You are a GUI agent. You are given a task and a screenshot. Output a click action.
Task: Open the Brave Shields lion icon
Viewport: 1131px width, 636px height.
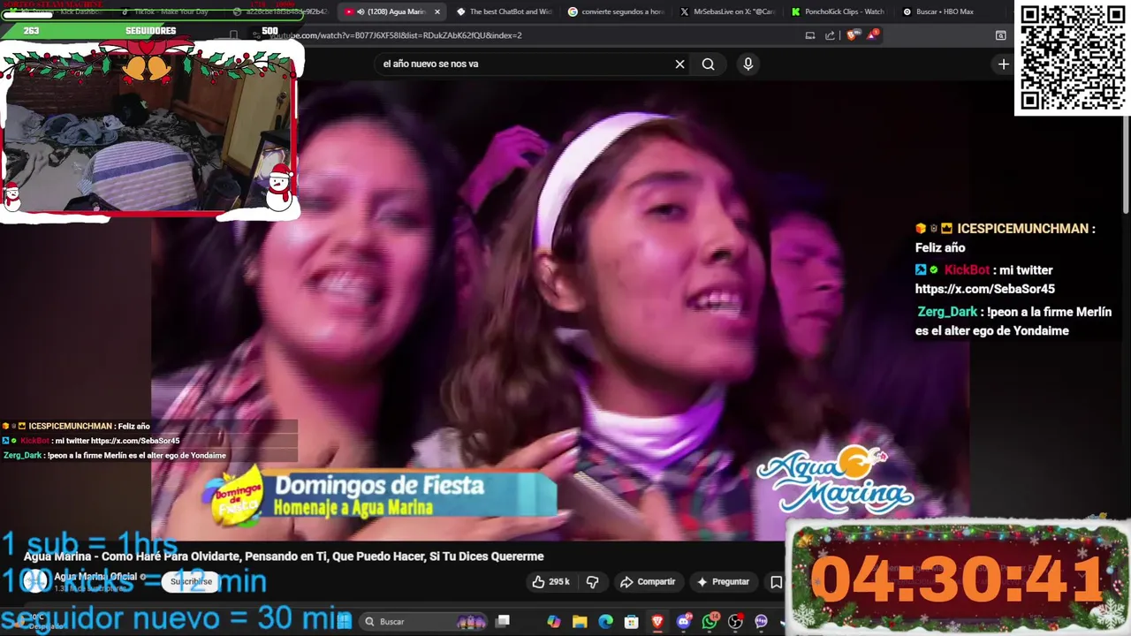click(852, 35)
